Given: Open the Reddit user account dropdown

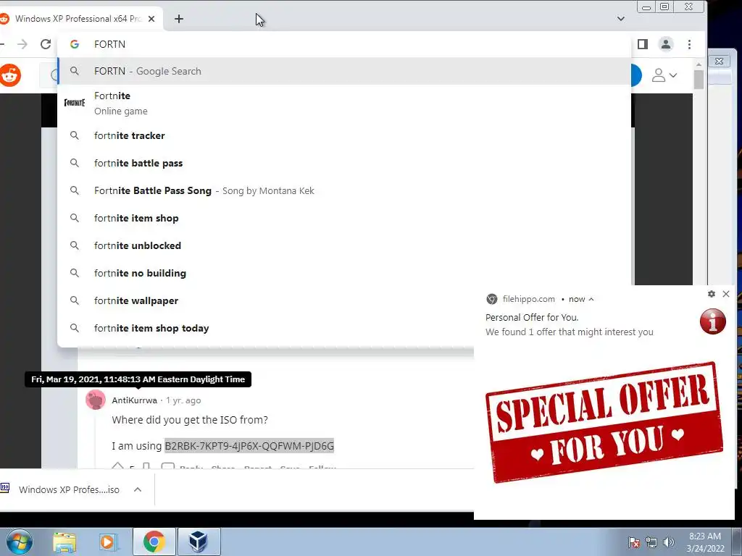Looking at the screenshot, I should coord(664,75).
